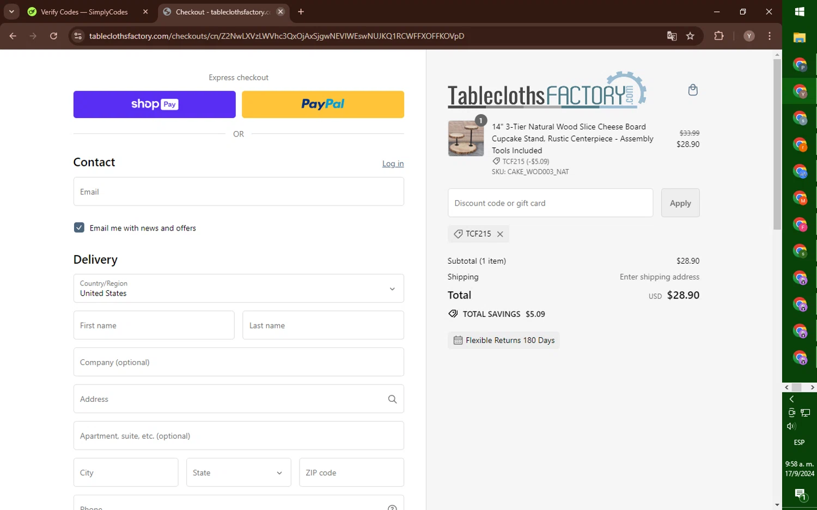The width and height of the screenshot is (817, 510).
Task: Click the SKU: CAKE_WOD003_NAT text
Action: (x=530, y=172)
